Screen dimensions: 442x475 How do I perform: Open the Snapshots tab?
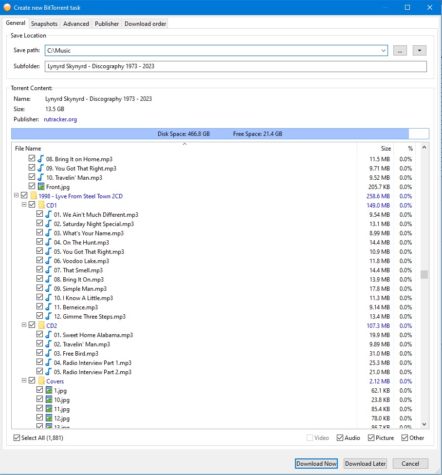point(44,24)
